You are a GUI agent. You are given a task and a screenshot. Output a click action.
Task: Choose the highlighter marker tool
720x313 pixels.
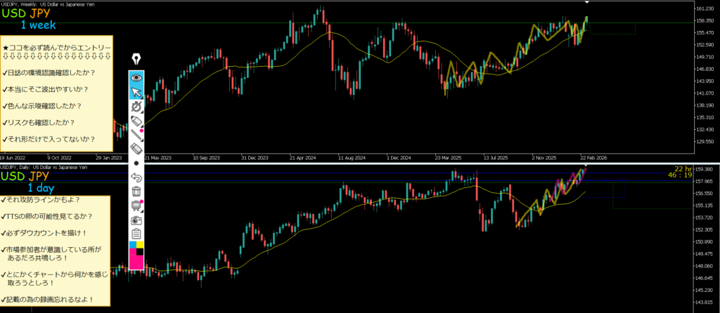(x=136, y=121)
